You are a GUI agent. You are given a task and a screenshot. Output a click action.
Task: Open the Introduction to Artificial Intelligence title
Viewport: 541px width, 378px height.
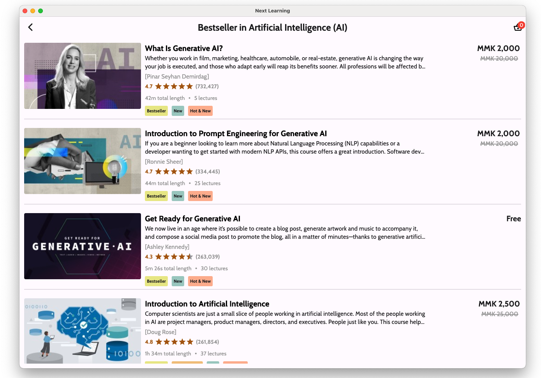click(x=207, y=304)
